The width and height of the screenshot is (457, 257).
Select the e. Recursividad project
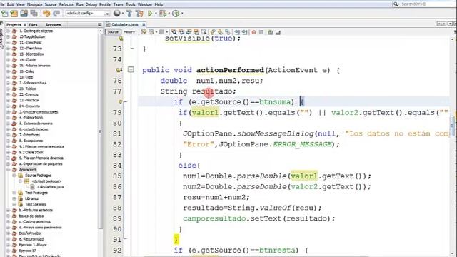pyautogui.click(x=31, y=239)
